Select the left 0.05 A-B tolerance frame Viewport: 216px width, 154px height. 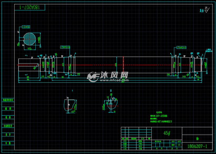pos(65,47)
